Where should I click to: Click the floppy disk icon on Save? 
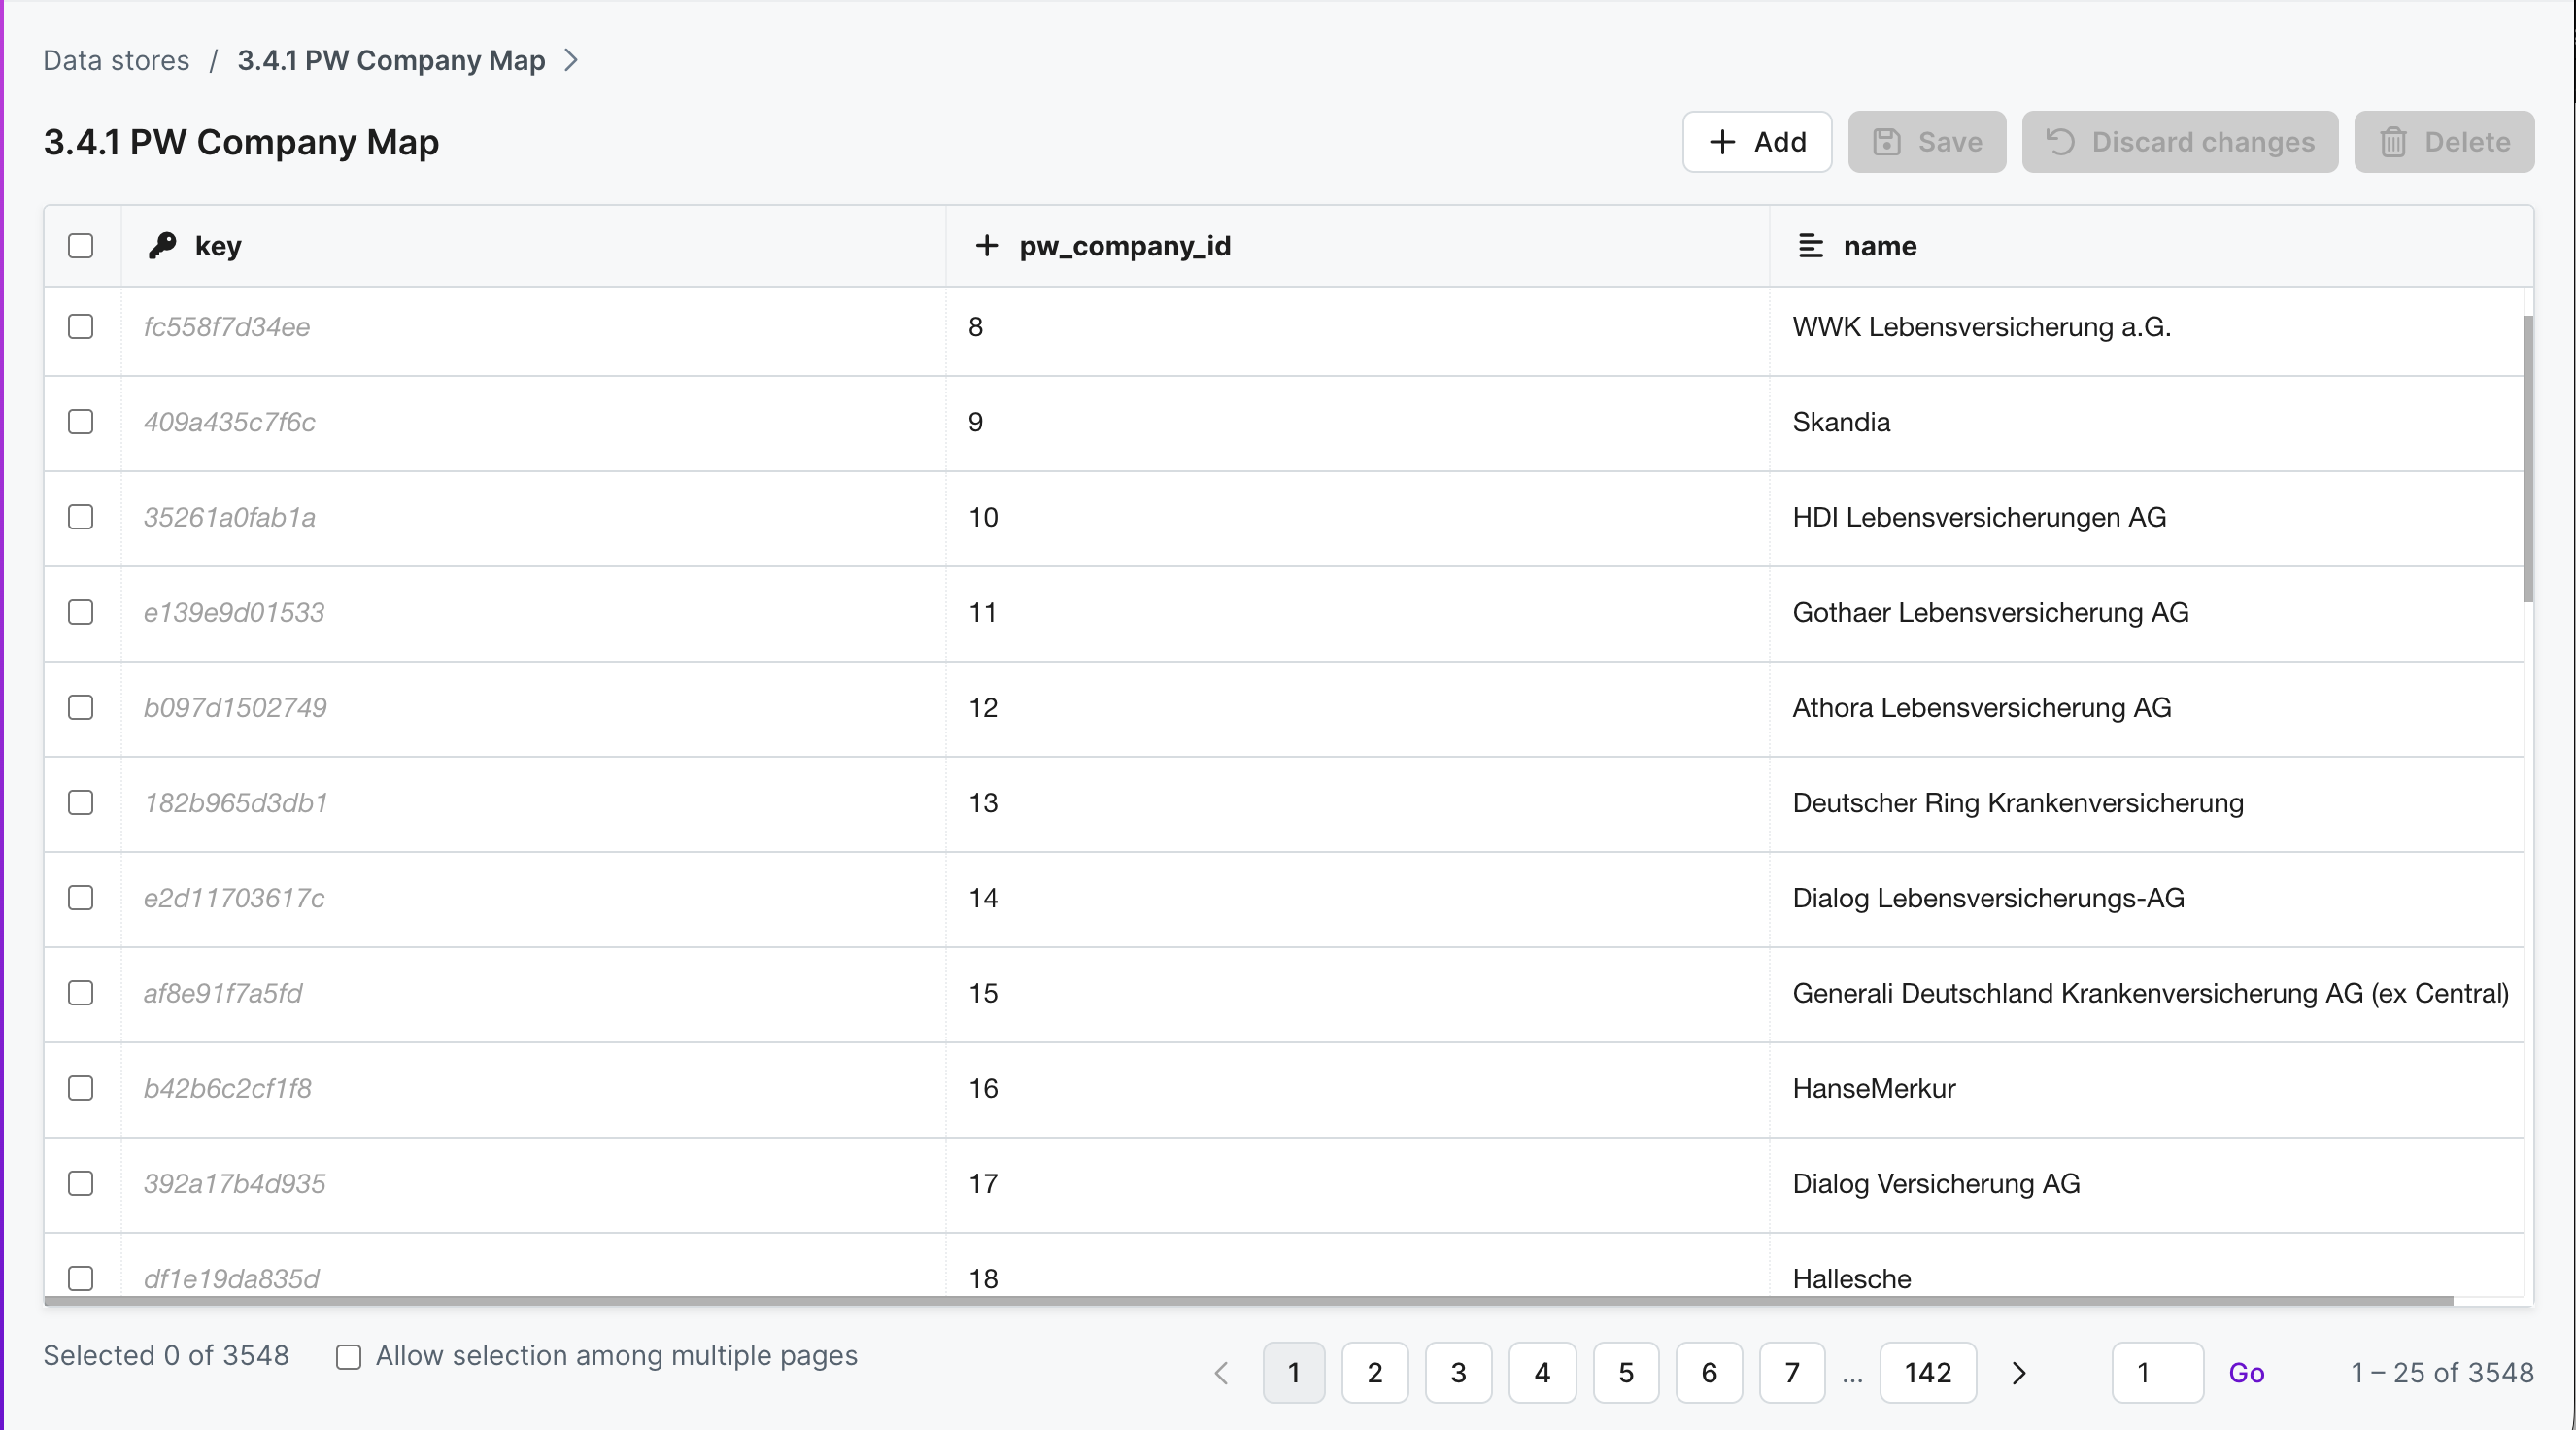(x=1886, y=142)
